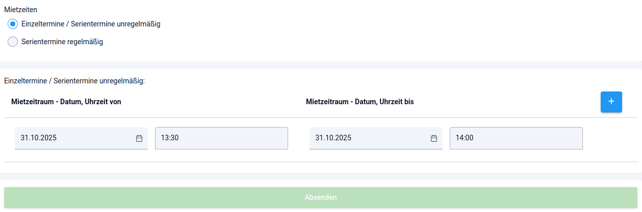Click the 'Mietzeiten' heading
This screenshot has height=212, width=642.
coord(20,10)
